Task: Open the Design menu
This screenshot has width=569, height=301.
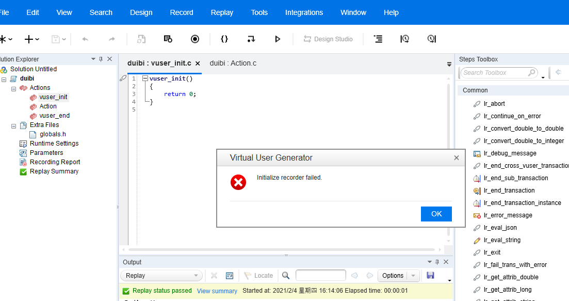Action: [x=141, y=12]
